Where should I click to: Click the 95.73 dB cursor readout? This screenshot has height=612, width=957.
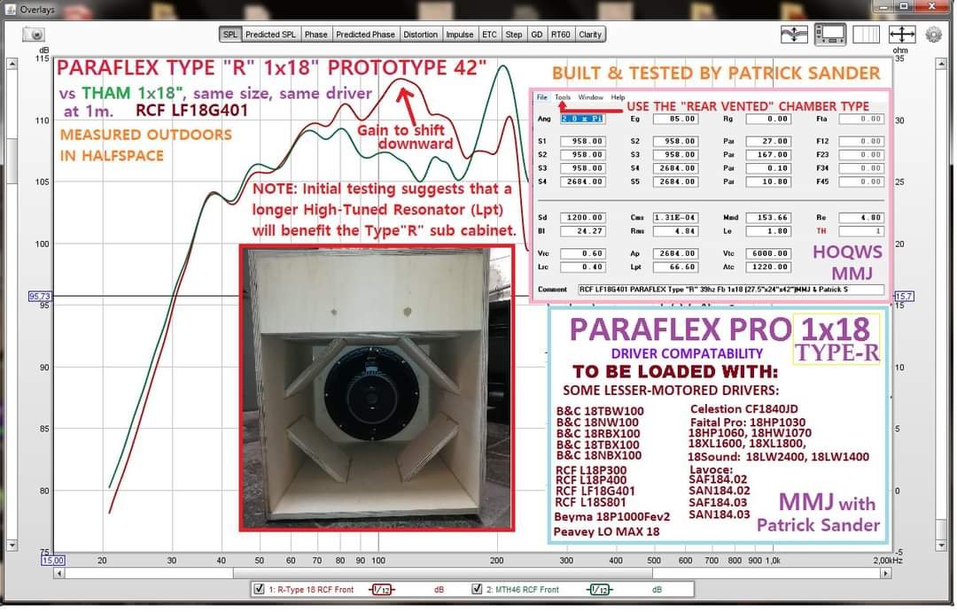click(x=40, y=298)
